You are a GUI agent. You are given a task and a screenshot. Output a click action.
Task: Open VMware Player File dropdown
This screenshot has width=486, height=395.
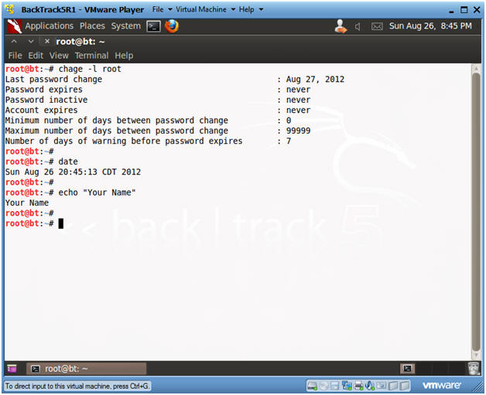(162, 9)
